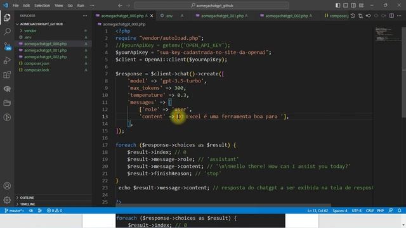406x228 pixels.
Task: Toggle the bottom panel layout icon
Action: coord(346,6)
